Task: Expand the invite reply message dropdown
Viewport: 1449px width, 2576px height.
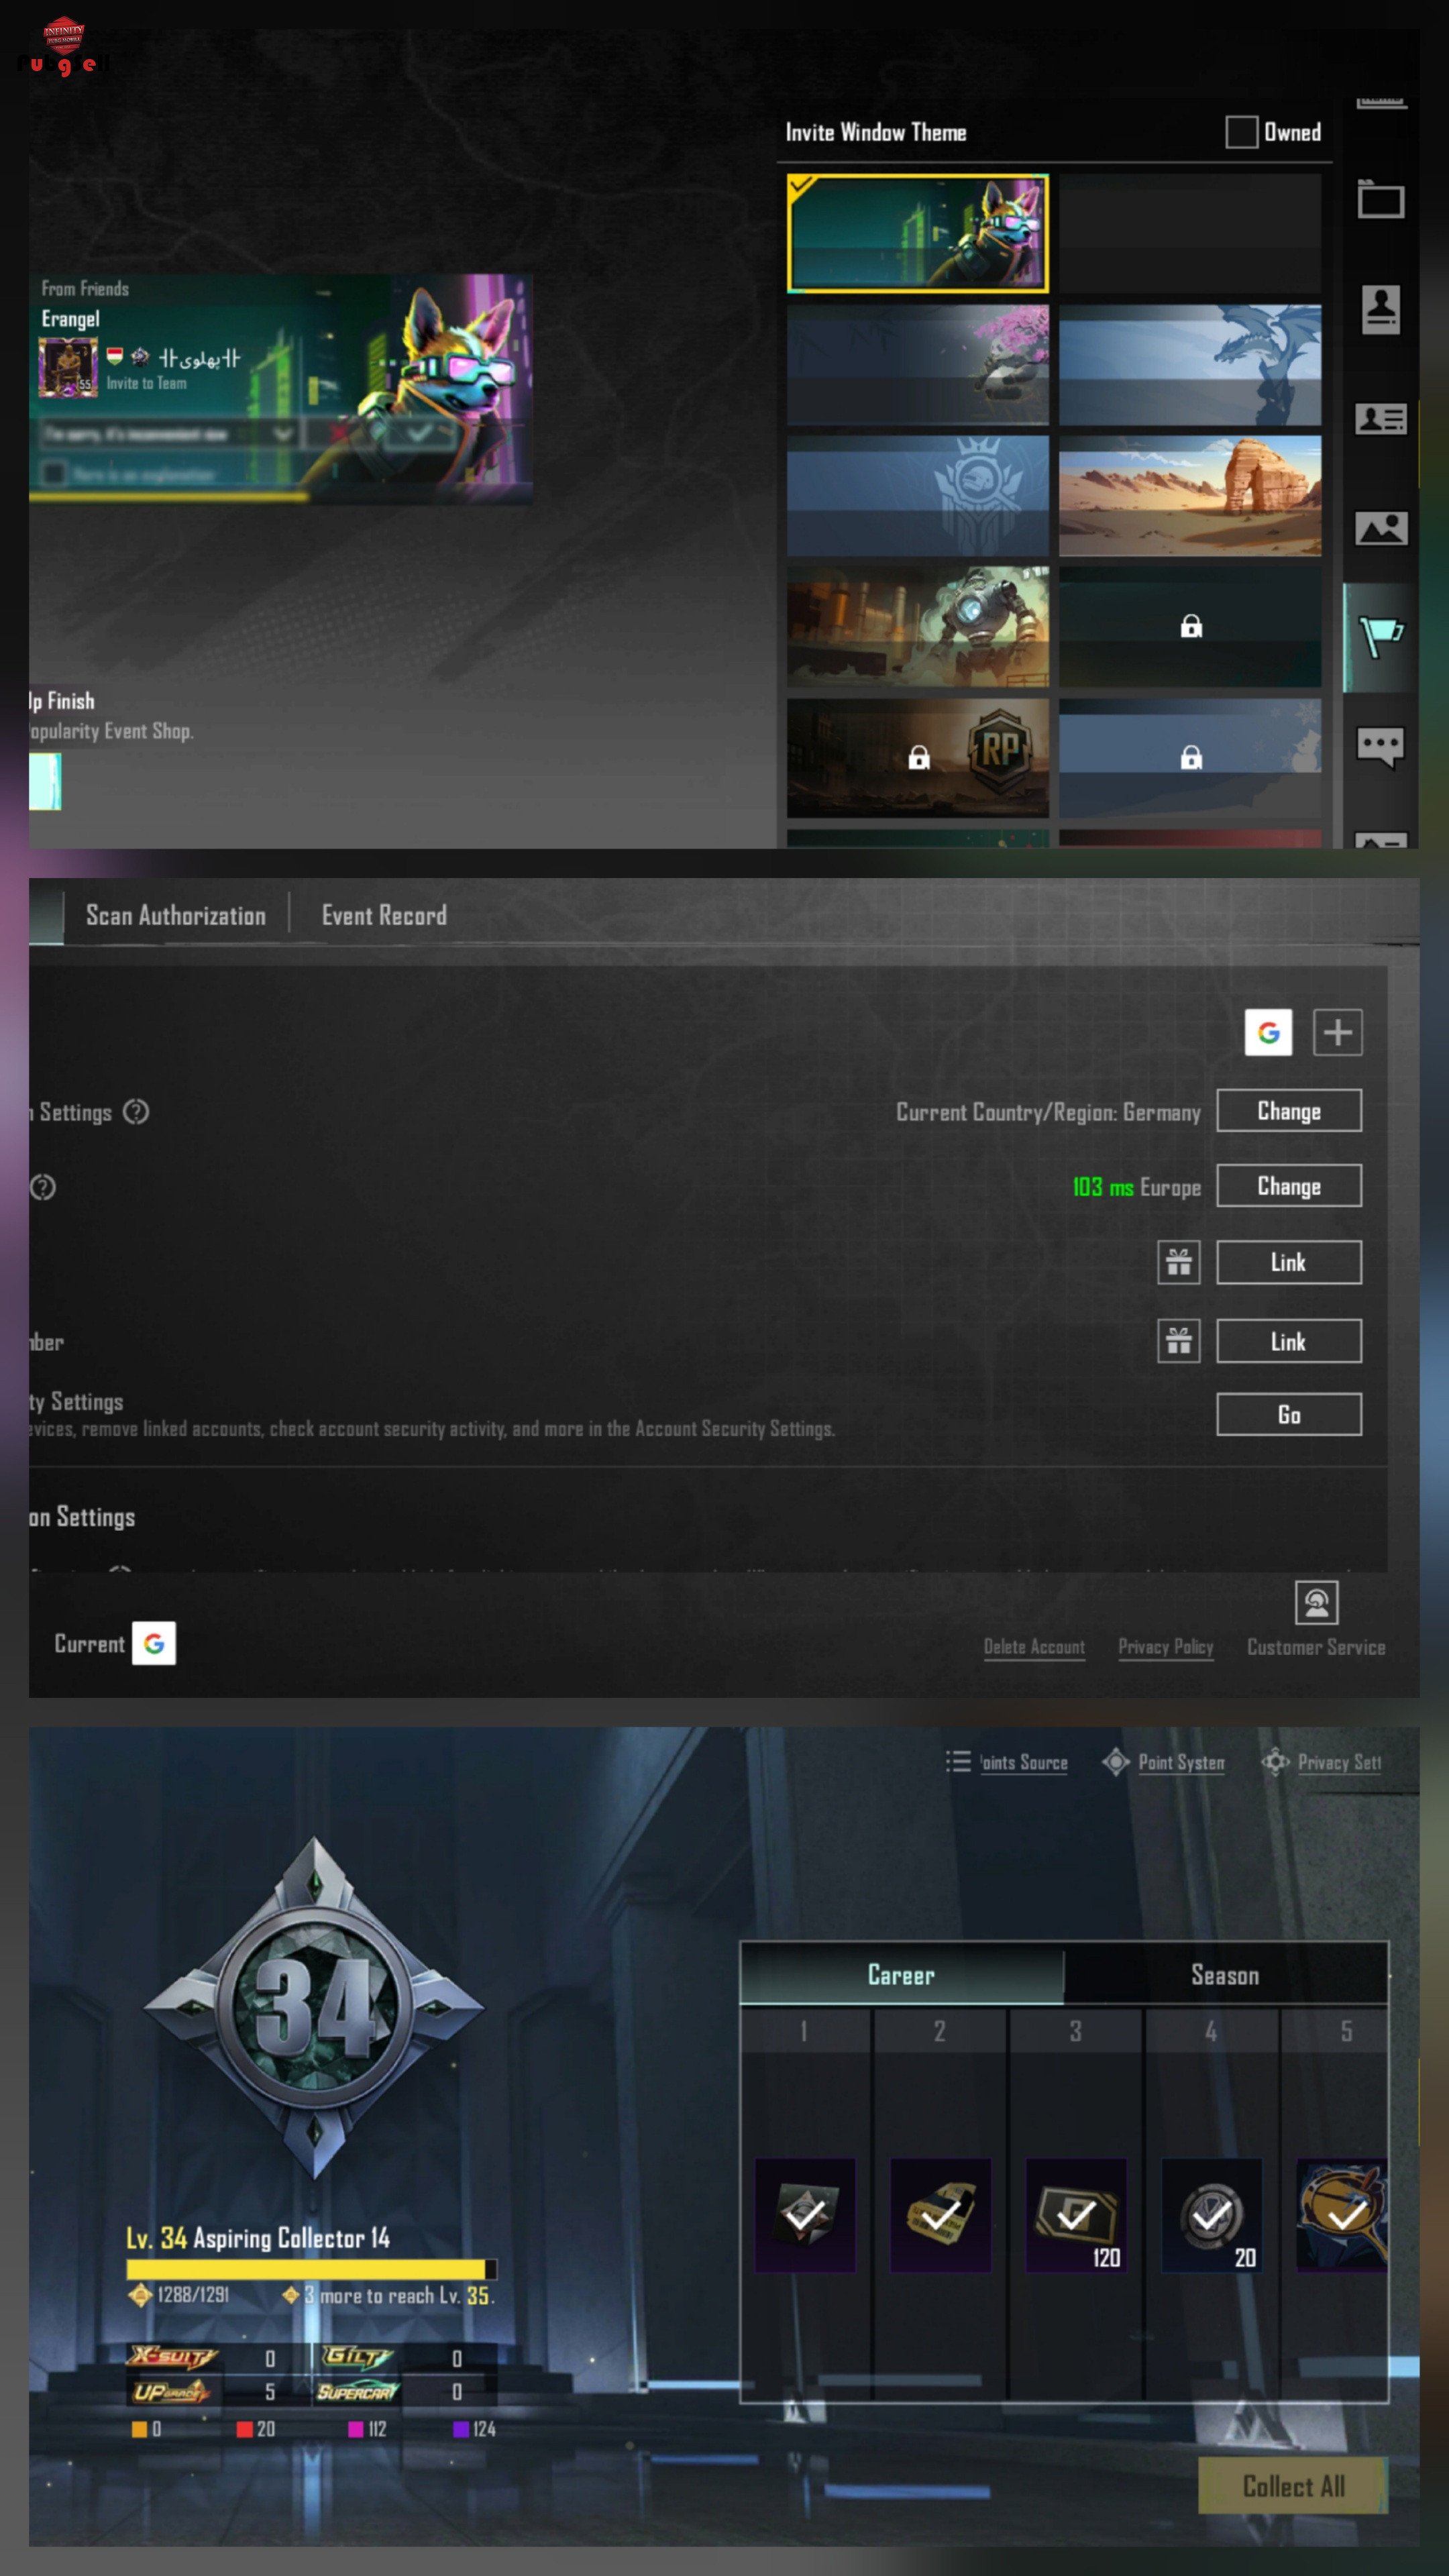Action: point(283,434)
